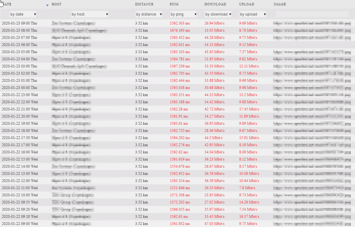
Task: Click blurred host name in 2020-01-23 03:00 row
Action: pos(79,66)
